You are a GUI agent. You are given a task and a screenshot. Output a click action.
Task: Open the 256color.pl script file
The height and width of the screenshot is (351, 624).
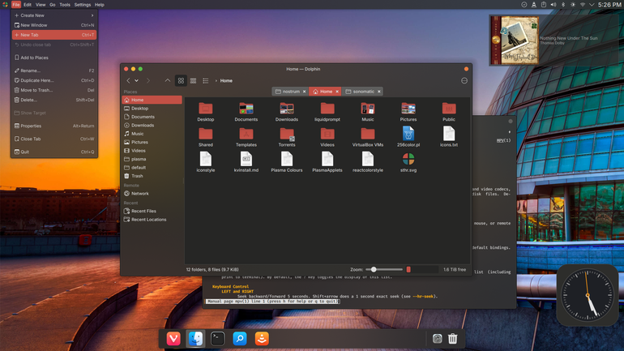[408, 137]
